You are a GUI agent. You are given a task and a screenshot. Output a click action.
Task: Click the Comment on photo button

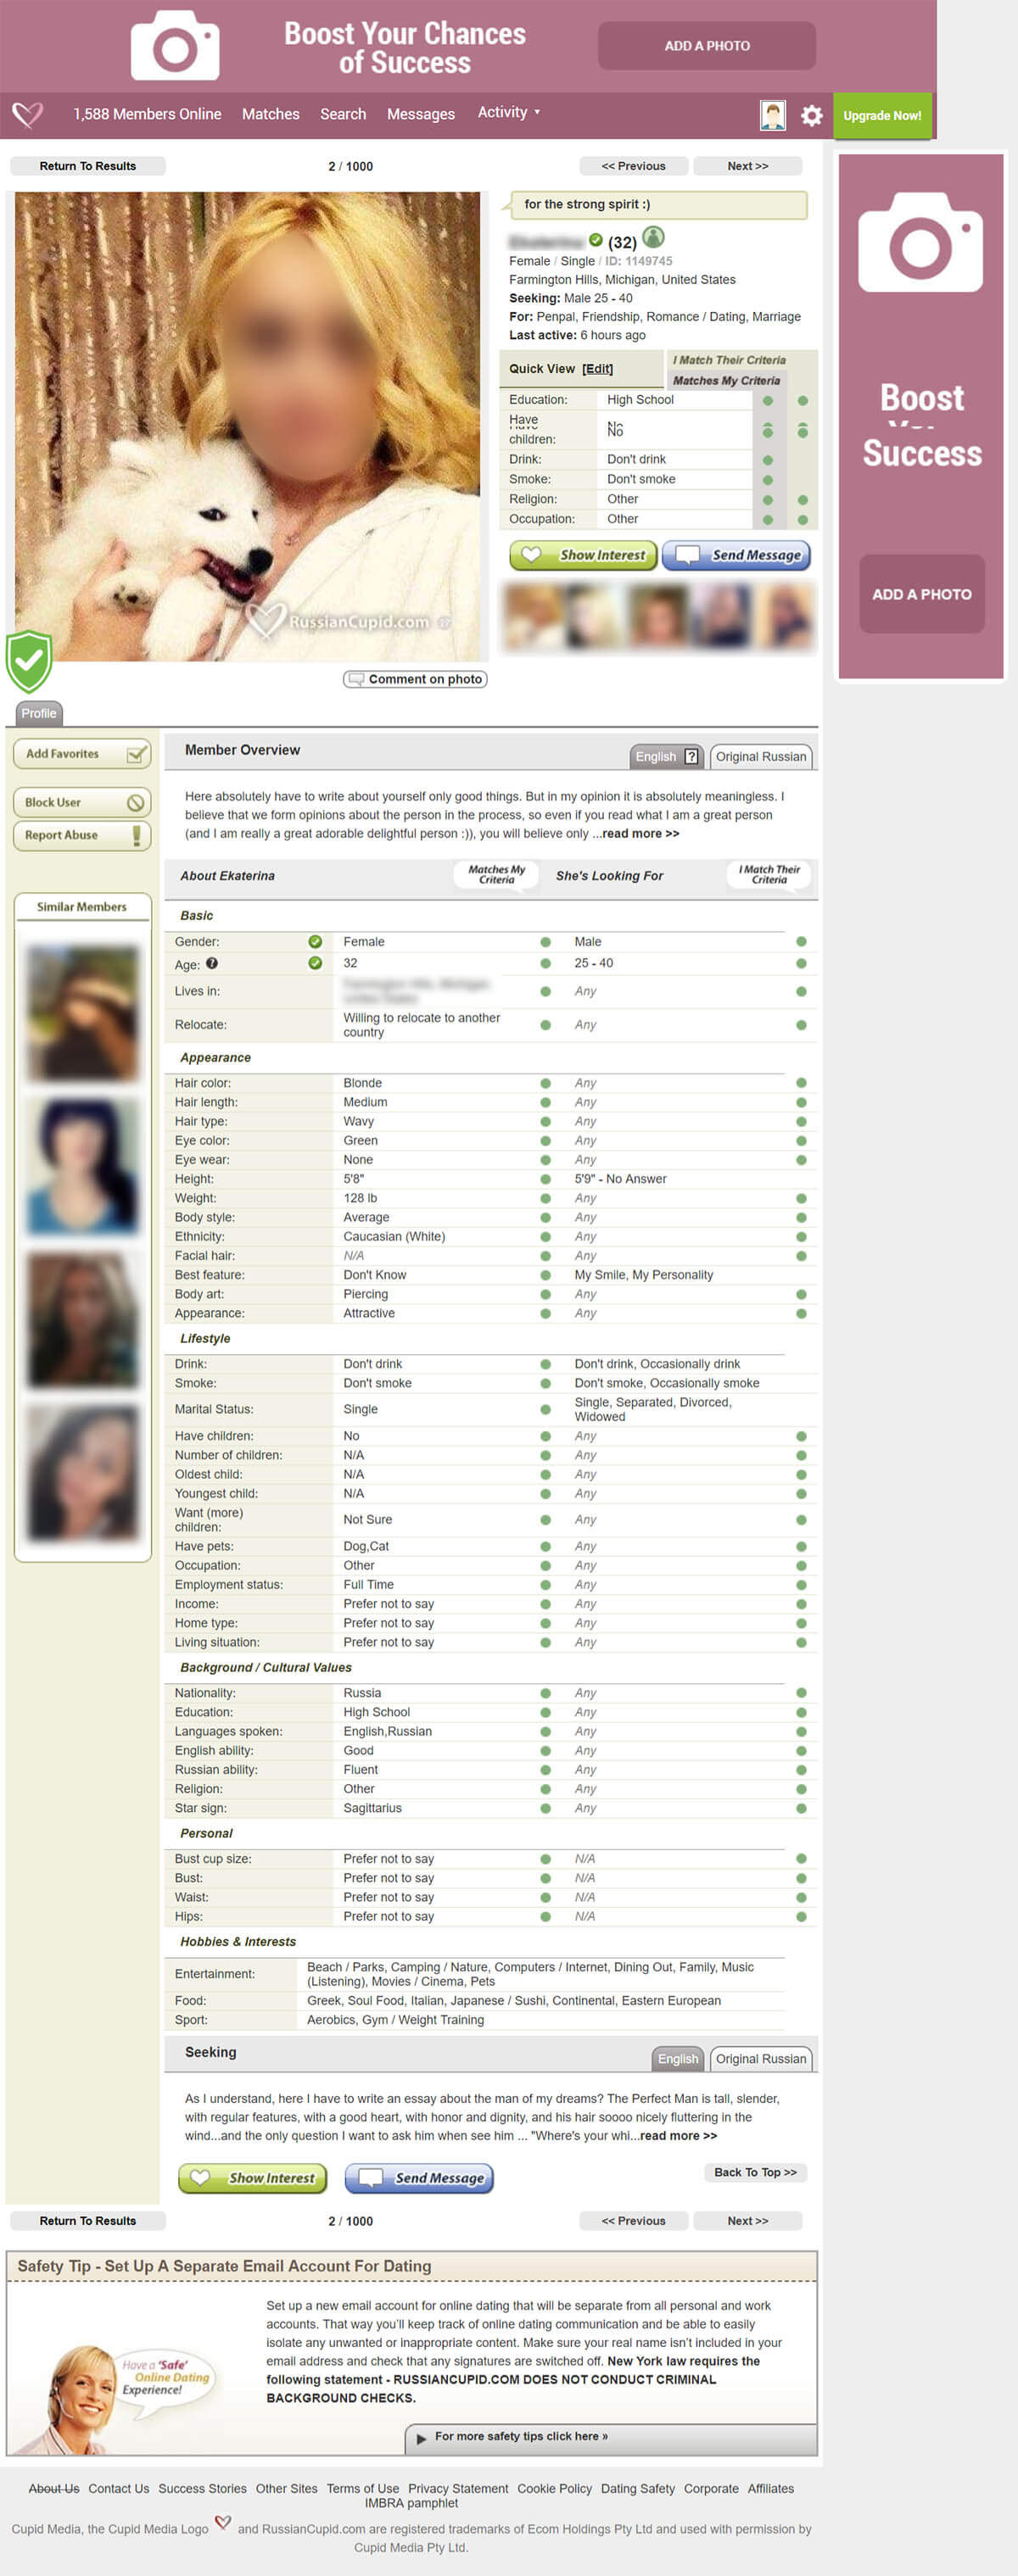(415, 679)
